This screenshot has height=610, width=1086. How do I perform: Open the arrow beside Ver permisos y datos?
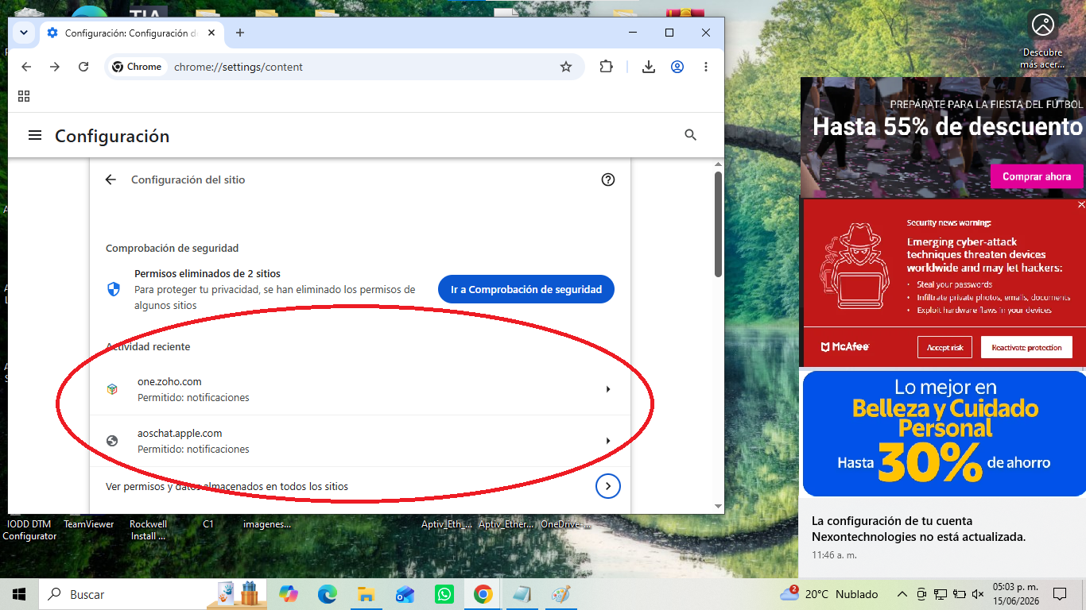click(608, 486)
